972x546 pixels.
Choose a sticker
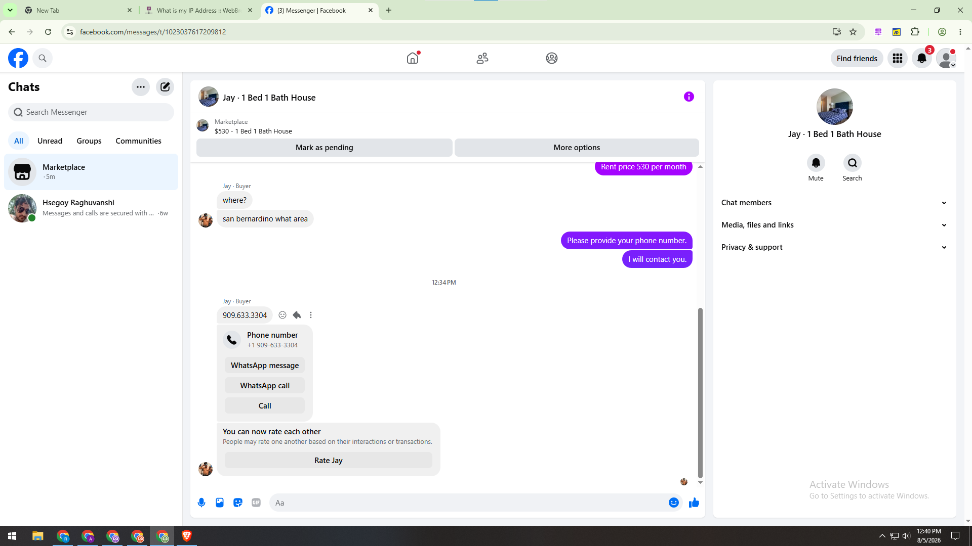click(238, 503)
